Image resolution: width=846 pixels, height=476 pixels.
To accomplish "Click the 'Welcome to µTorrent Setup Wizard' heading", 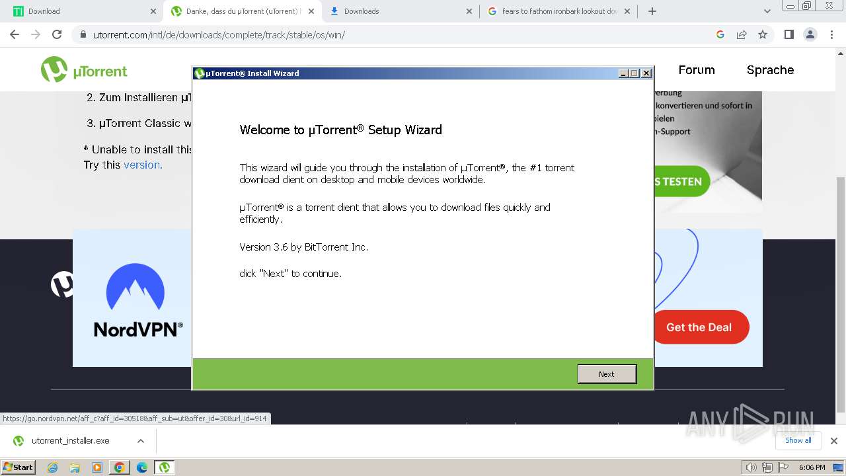I will click(x=340, y=130).
